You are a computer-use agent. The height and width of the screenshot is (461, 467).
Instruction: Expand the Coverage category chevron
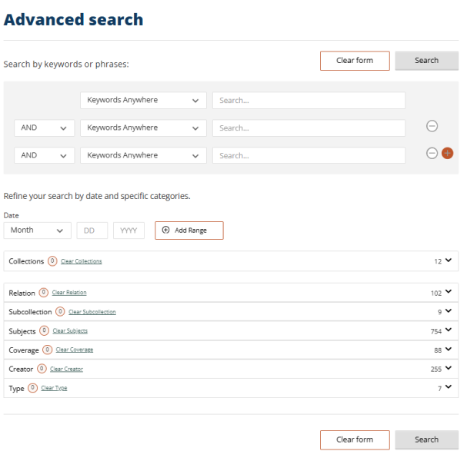click(x=449, y=349)
